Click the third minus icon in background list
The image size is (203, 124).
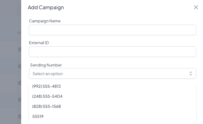(20, 83)
